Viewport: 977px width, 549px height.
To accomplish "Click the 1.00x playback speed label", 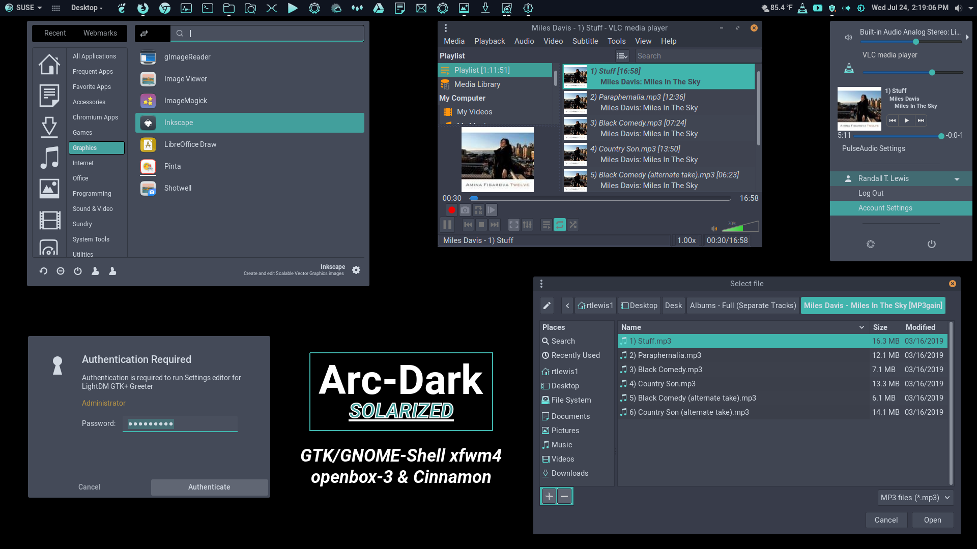I will (686, 240).
